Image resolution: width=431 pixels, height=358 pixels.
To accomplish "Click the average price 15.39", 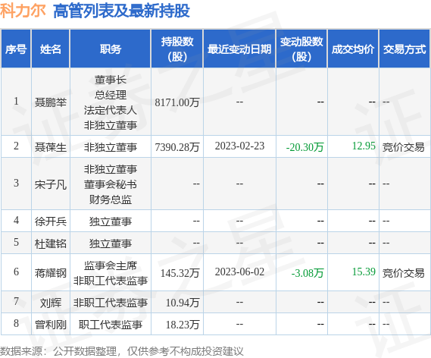I will (364, 272).
